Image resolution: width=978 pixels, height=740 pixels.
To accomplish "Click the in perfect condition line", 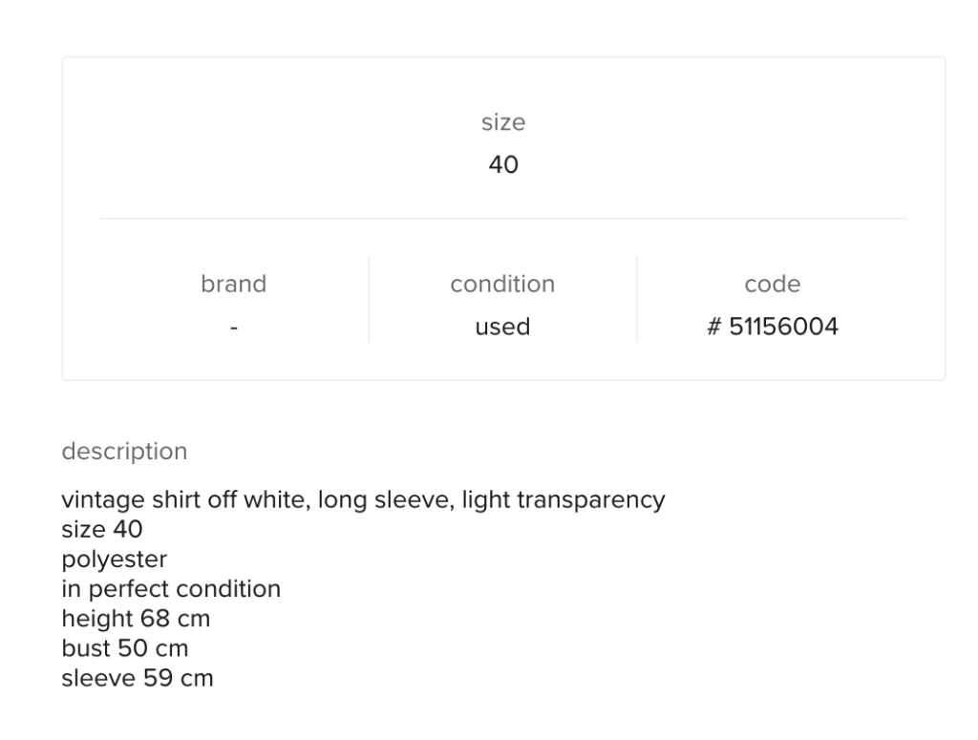I will point(171,589).
